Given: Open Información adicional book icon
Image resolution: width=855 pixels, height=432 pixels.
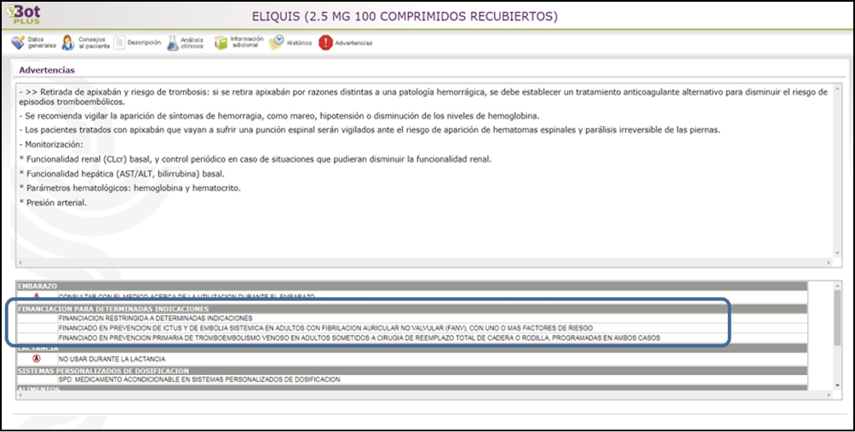Looking at the screenshot, I should point(221,43).
